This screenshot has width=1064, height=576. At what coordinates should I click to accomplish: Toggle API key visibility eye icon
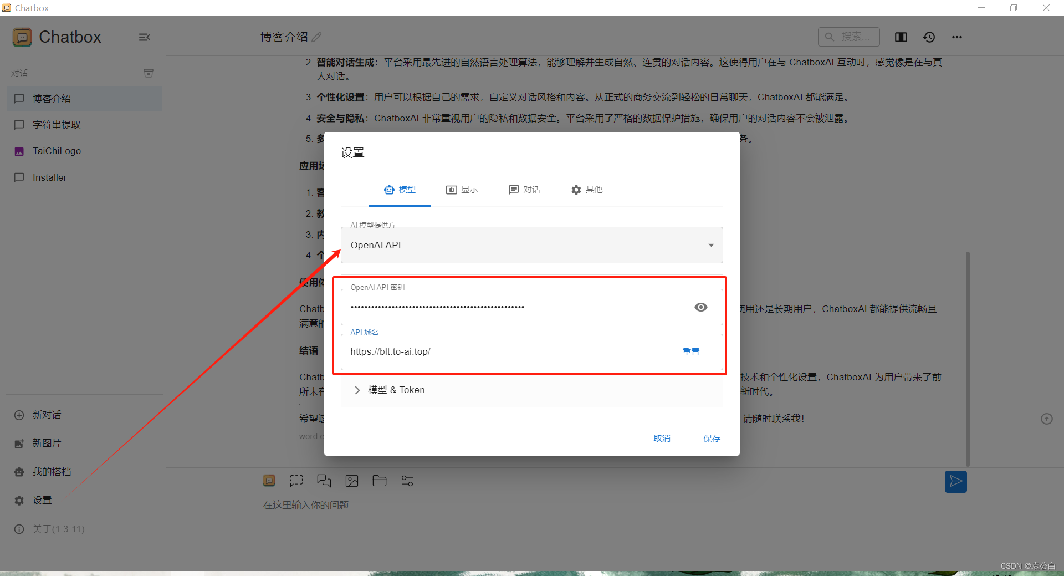tap(701, 307)
